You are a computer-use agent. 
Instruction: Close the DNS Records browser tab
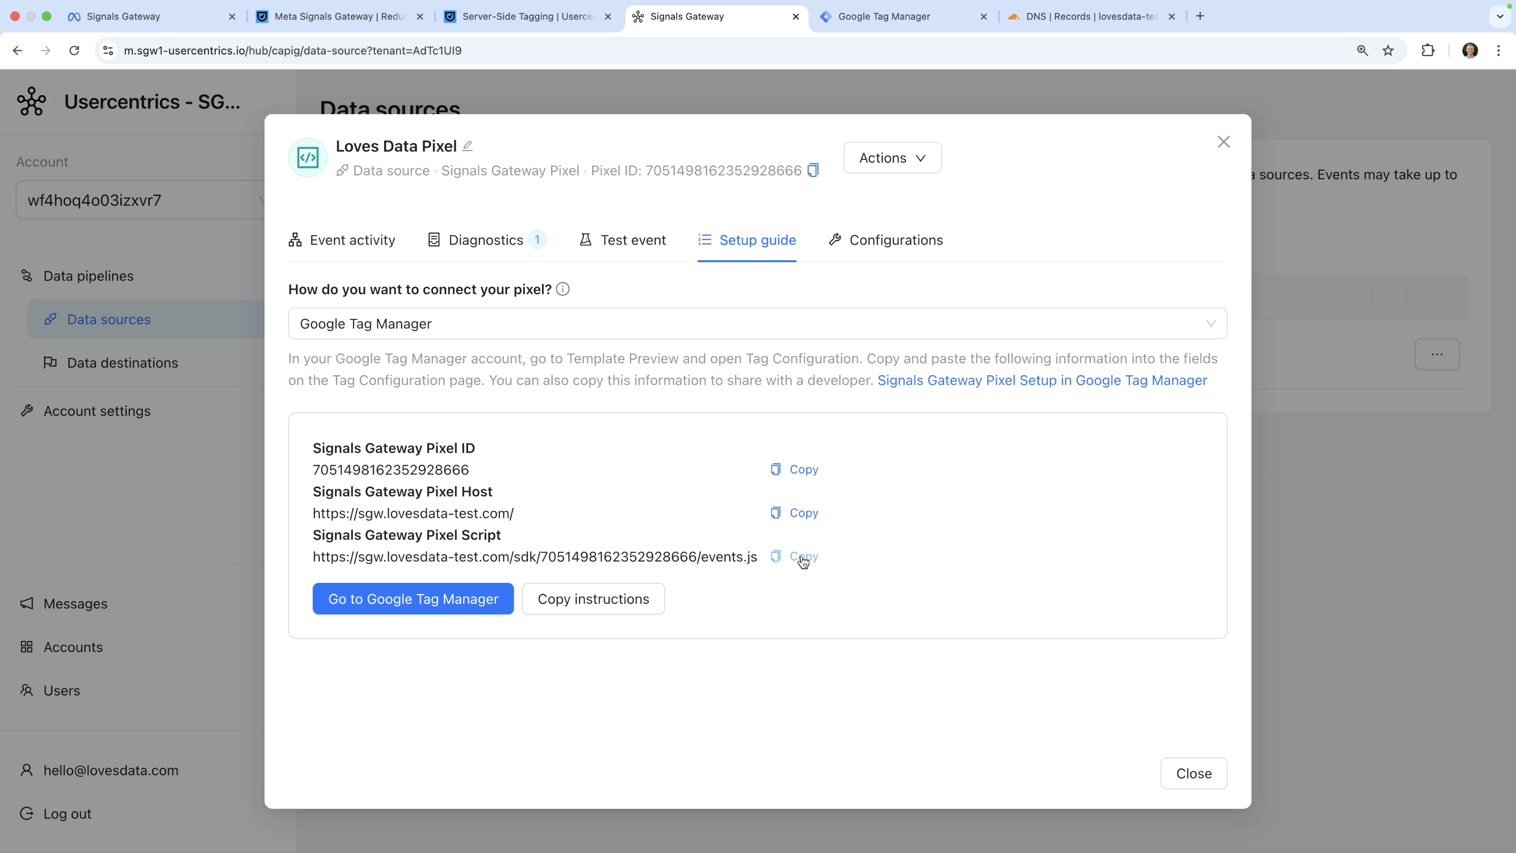[x=1171, y=17]
